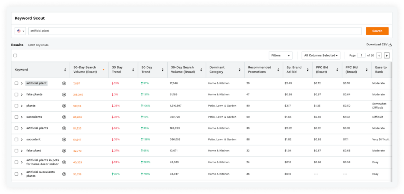Check the box for fake plants keyword
The height and width of the screenshot is (194, 404).
click(x=16, y=95)
